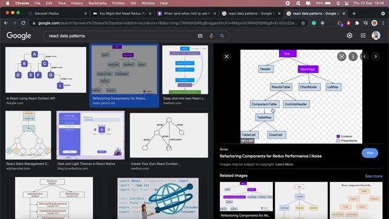Open the Profiles menu
Image resolution: width=389 pixels, height=219 pixels.
pos(119,3)
